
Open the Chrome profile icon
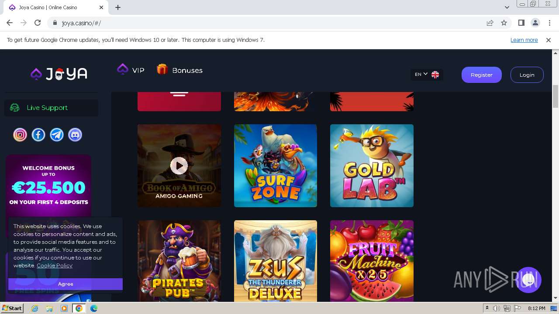[x=535, y=23]
